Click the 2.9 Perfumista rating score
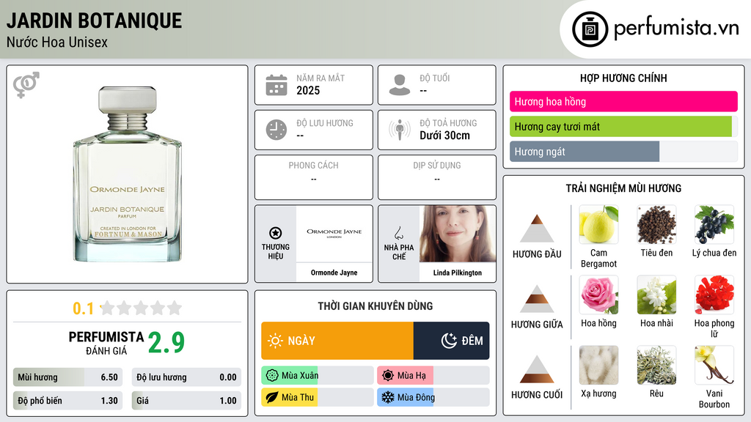 coord(166,343)
